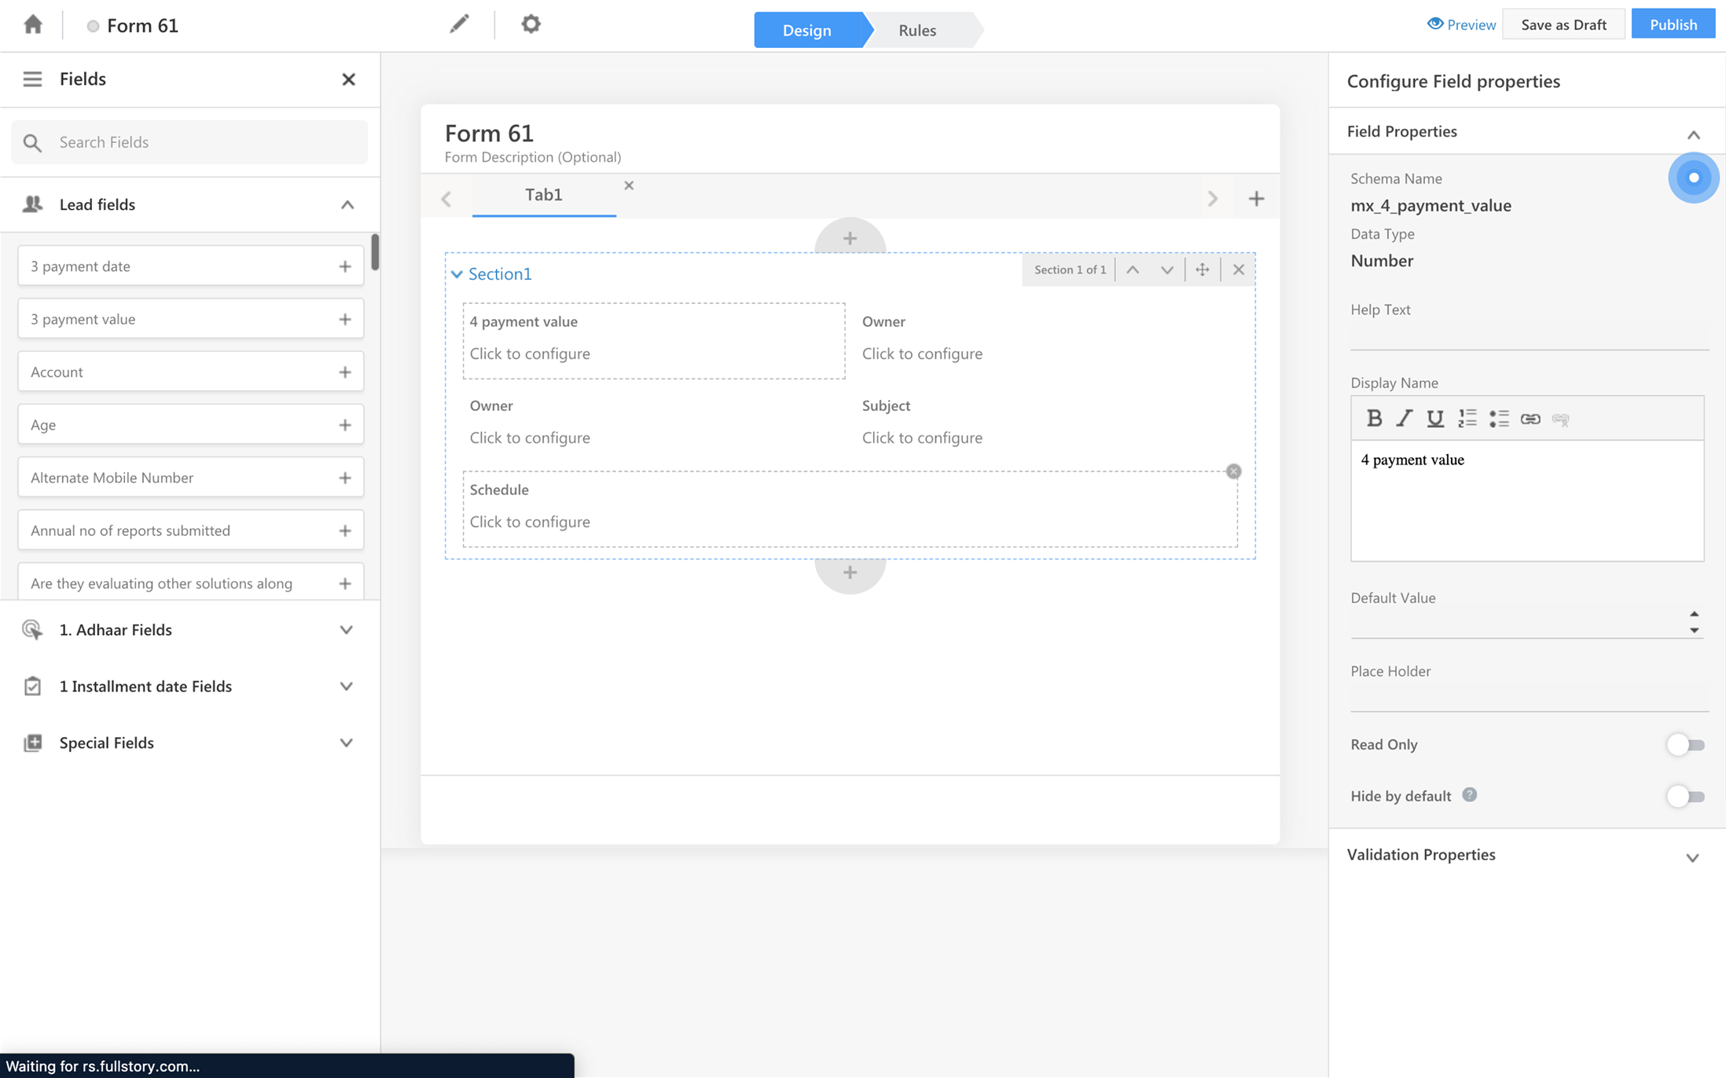The height and width of the screenshot is (1078, 1726).
Task: Apply italic formatting in Display Name
Action: pos(1404,419)
